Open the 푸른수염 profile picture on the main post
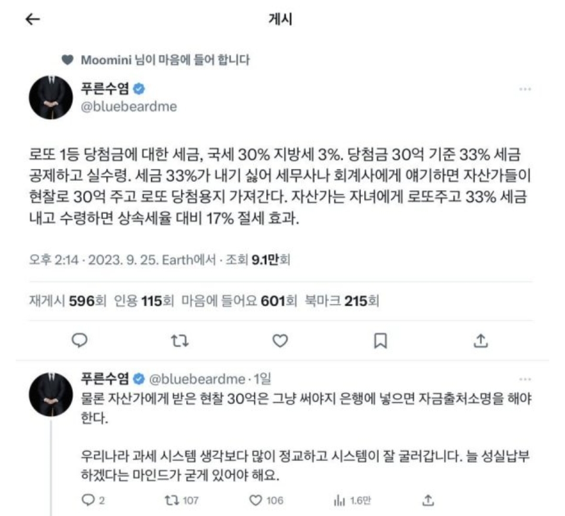Screen dimensions: 565x516 pyautogui.click(x=51, y=98)
